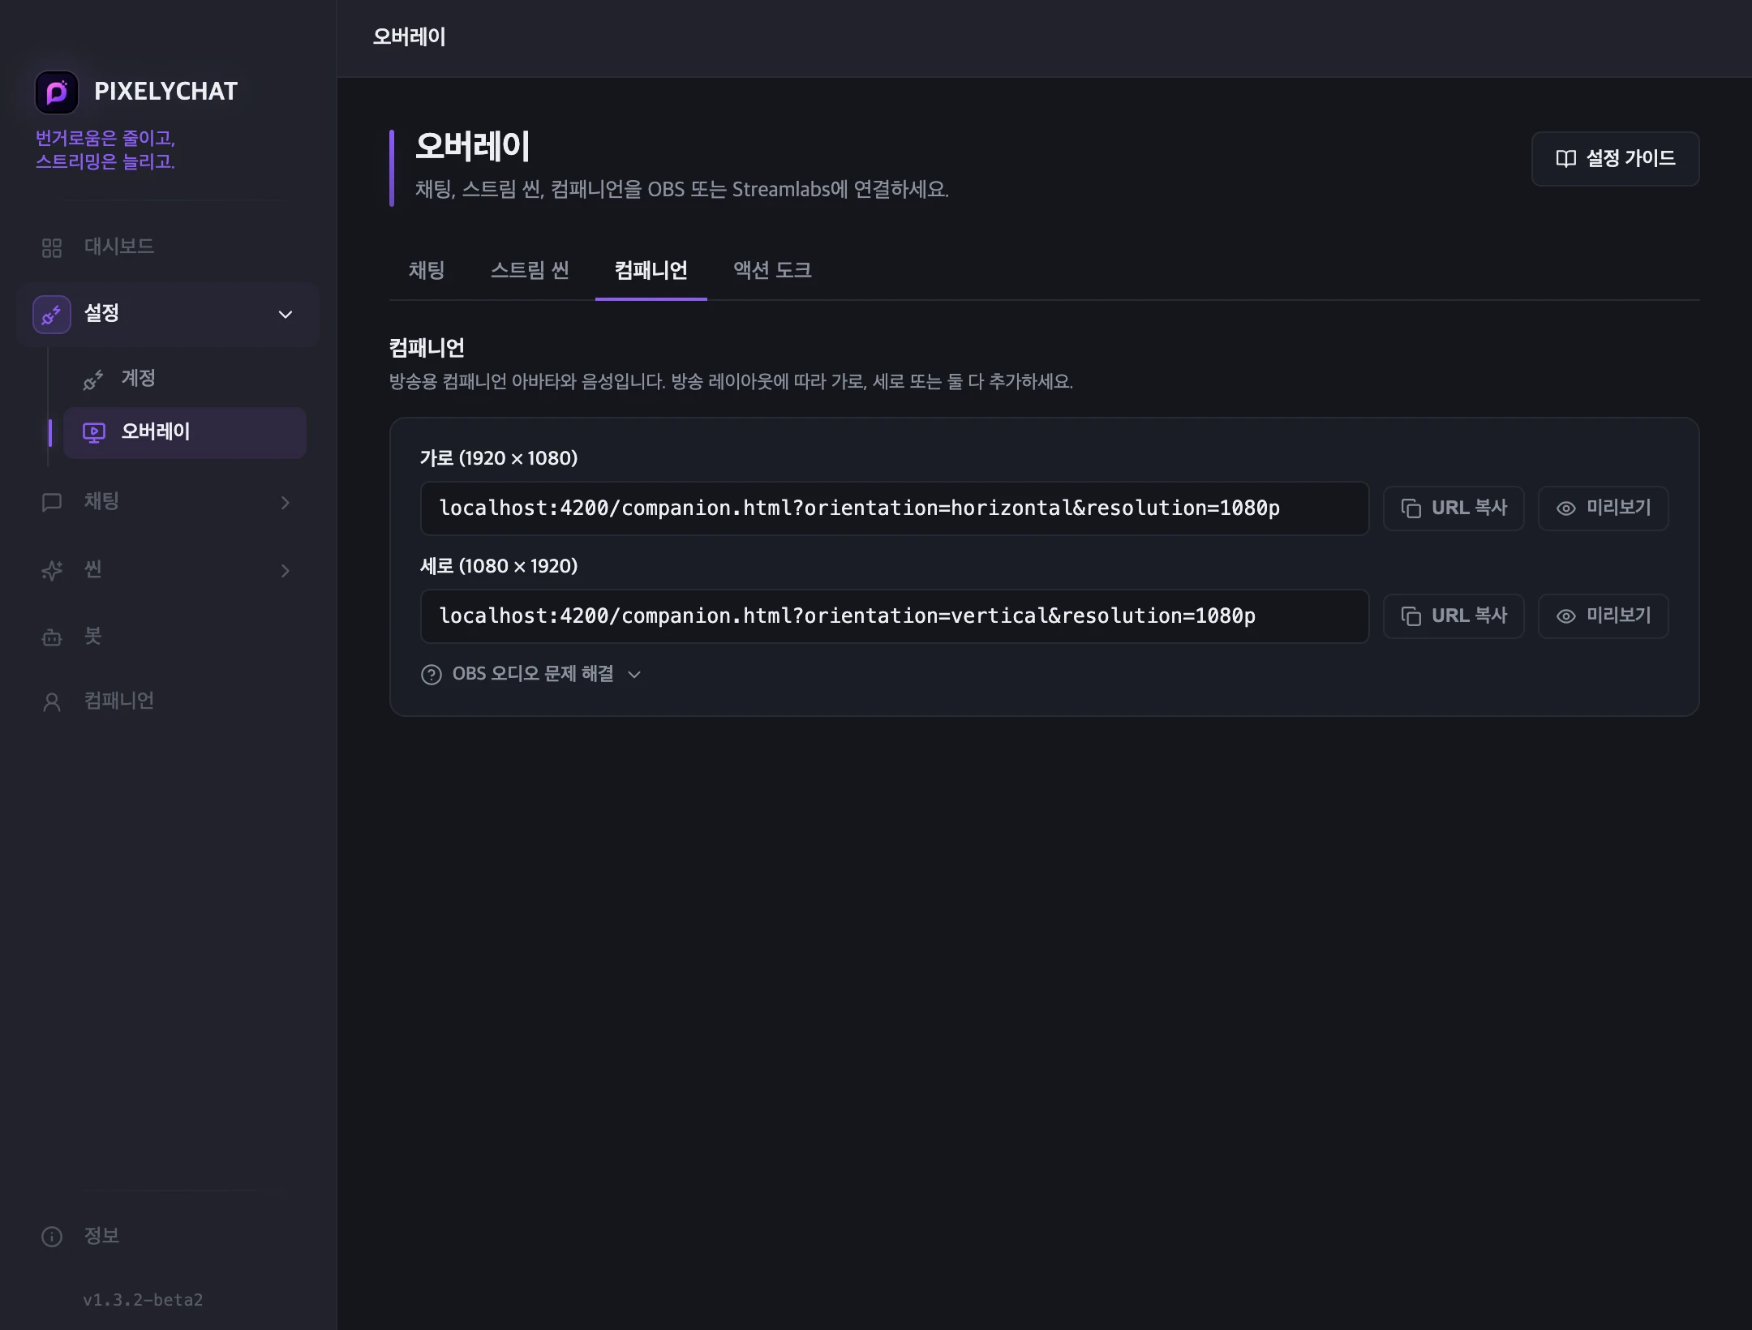
Task: Click the 정보 info circle icon
Action: click(x=52, y=1237)
